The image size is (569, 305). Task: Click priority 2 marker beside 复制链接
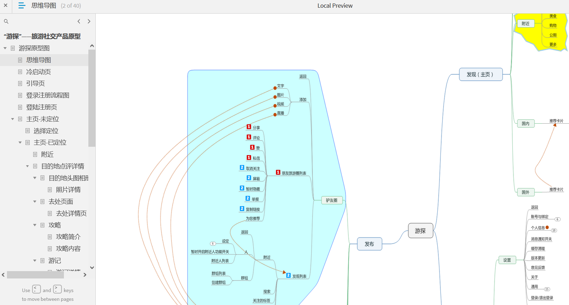[x=242, y=209]
